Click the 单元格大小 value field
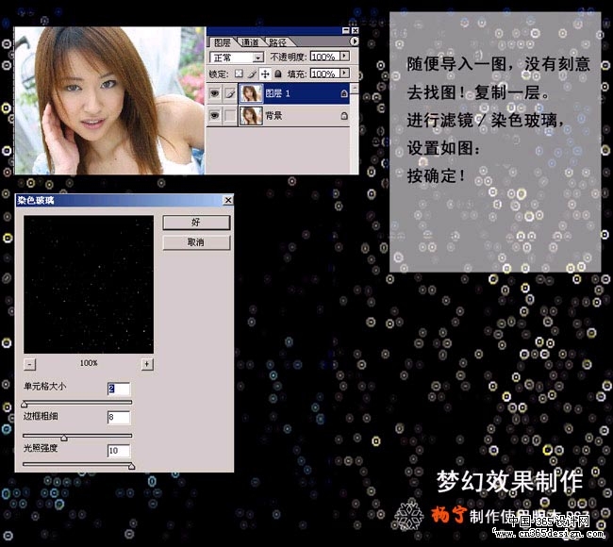The width and height of the screenshot is (613, 547). coord(119,389)
